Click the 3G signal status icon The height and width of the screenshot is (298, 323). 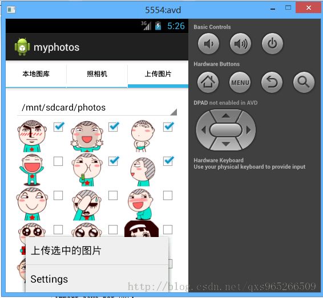pyautogui.click(x=146, y=26)
